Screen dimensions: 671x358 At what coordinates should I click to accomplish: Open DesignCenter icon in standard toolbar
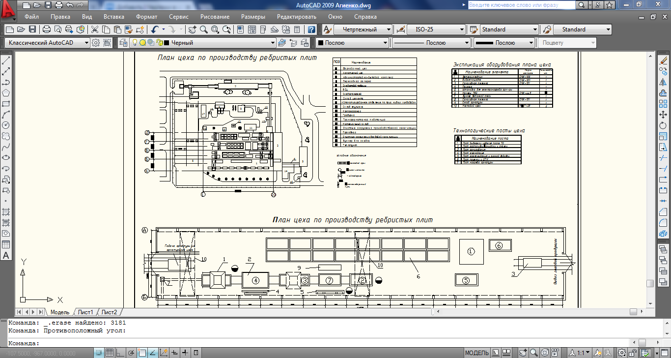coord(252,30)
